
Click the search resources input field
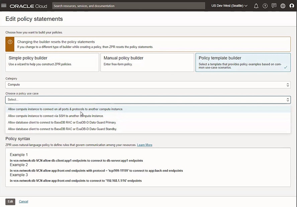(x=129, y=6)
